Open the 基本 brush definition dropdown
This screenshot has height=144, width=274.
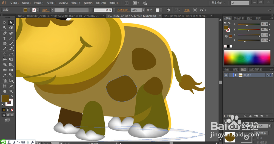(114, 10)
